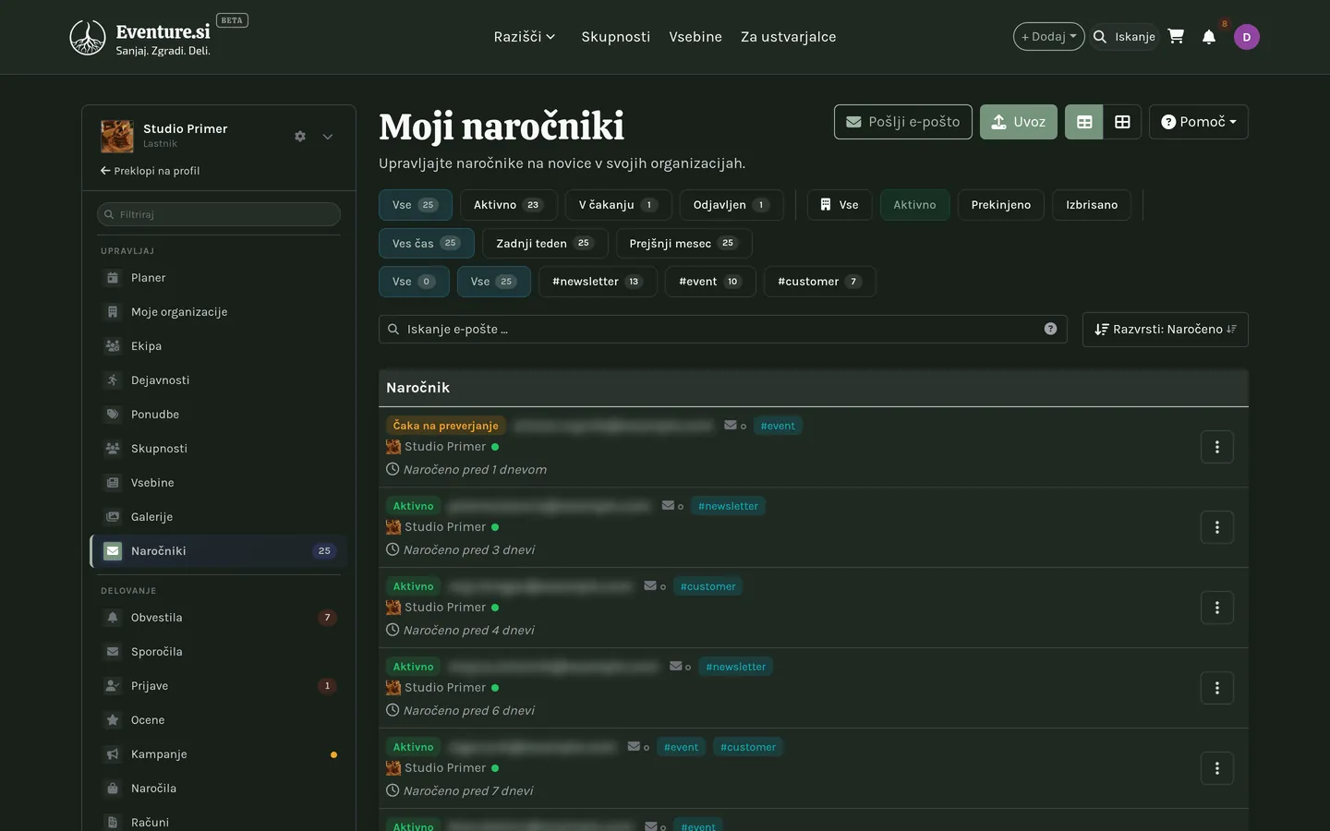The image size is (1330, 831).
Task: Select Naročniki in the sidebar
Action: [x=218, y=551]
